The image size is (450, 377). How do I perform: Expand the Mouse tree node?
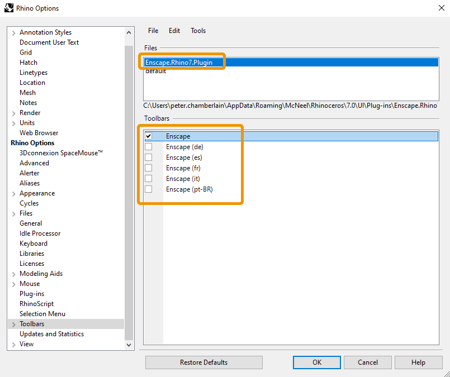click(13, 284)
